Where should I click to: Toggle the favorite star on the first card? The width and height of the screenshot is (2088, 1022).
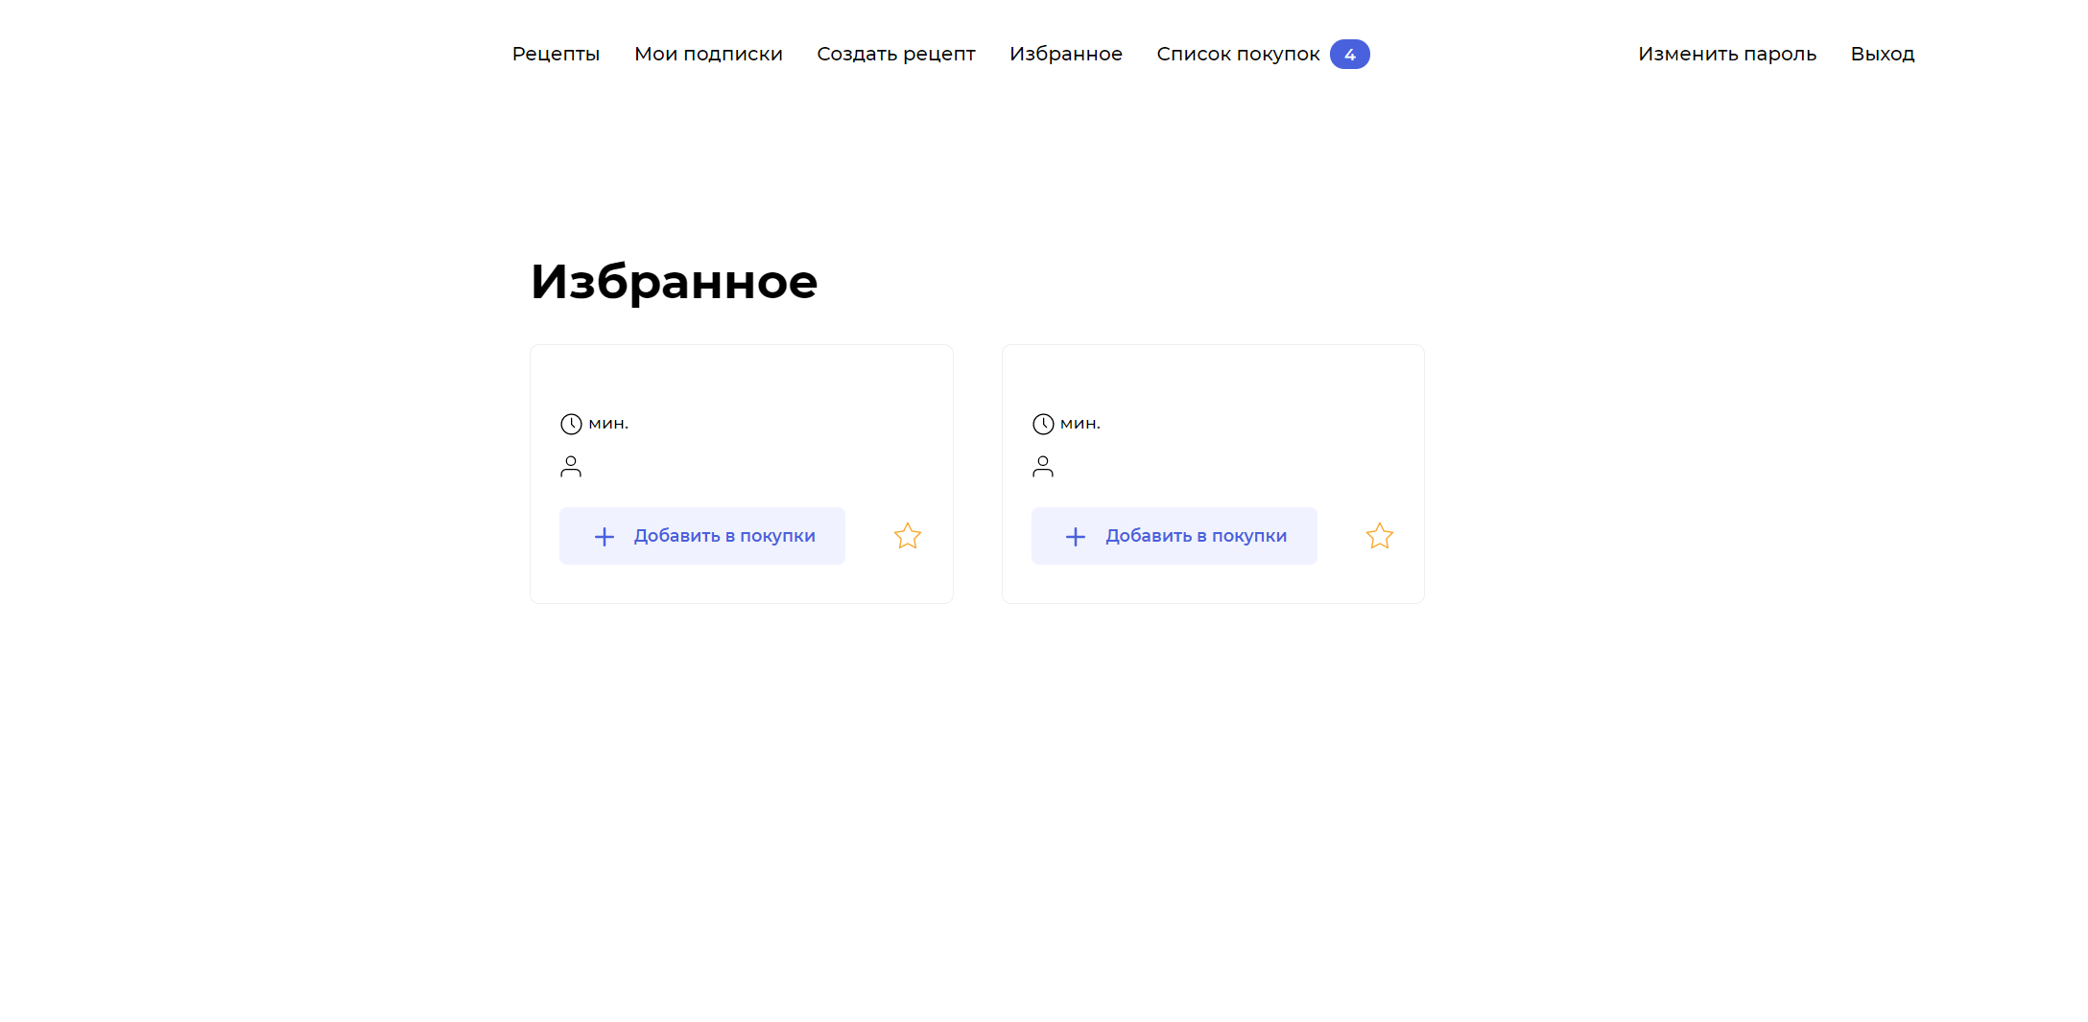[907, 536]
